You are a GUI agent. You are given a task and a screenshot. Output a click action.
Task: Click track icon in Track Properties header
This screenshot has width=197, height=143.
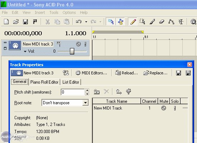(x=17, y=73)
